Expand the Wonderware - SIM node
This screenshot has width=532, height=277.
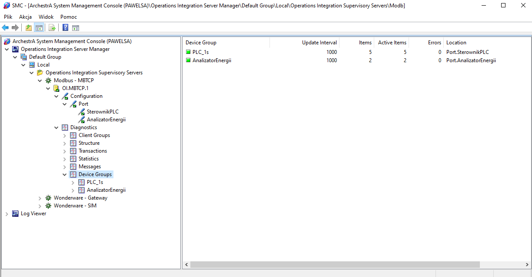[40, 206]
